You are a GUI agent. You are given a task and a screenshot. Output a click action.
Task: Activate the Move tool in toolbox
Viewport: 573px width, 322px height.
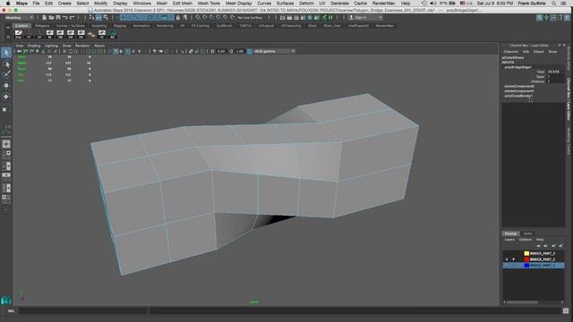6,86
